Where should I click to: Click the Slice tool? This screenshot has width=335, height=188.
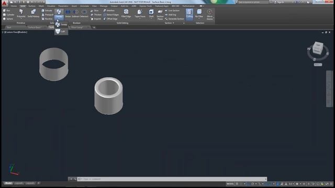tap(94, 10)
